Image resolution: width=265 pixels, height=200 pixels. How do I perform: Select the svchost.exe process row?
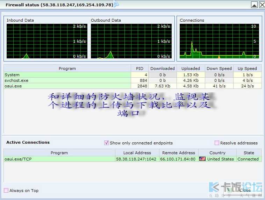pos(132,80)
